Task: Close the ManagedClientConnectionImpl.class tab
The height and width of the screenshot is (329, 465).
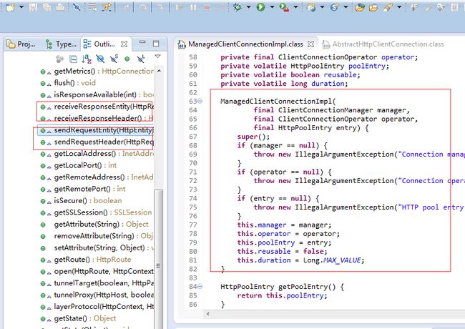Action: click(x=310, y=44)
